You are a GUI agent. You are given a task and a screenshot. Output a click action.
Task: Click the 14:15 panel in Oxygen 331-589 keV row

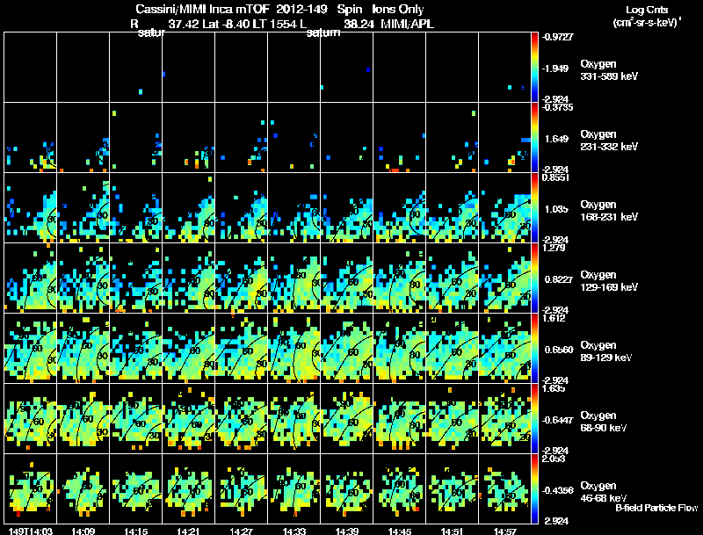coord(136,68)
